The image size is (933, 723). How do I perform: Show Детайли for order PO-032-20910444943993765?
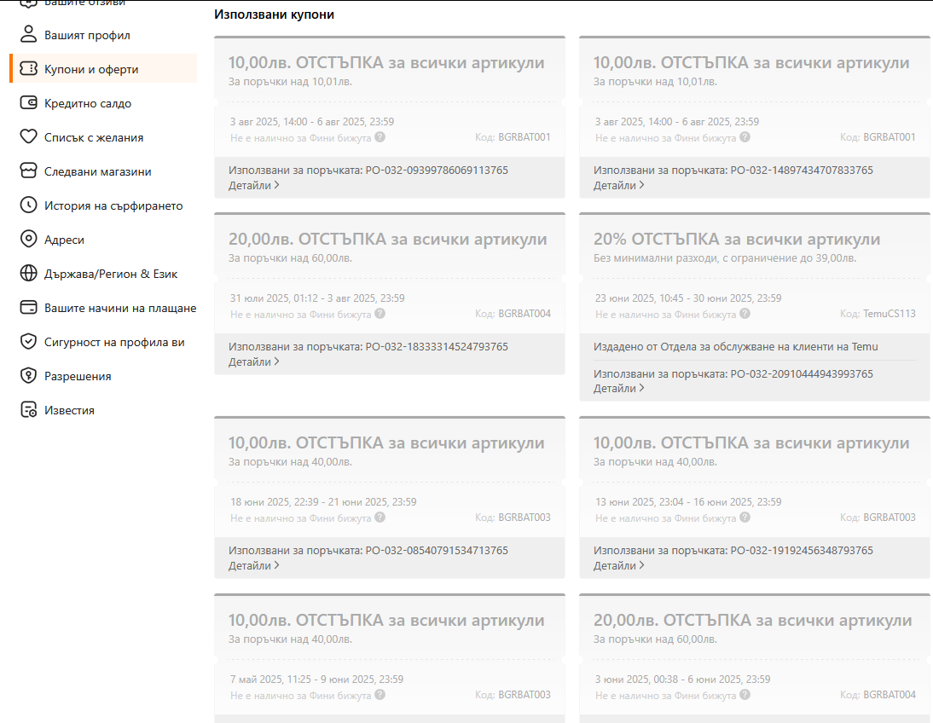coord(618,388)
